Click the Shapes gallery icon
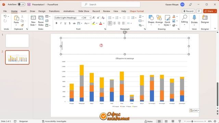219x123 pixels. coord(151,18)
